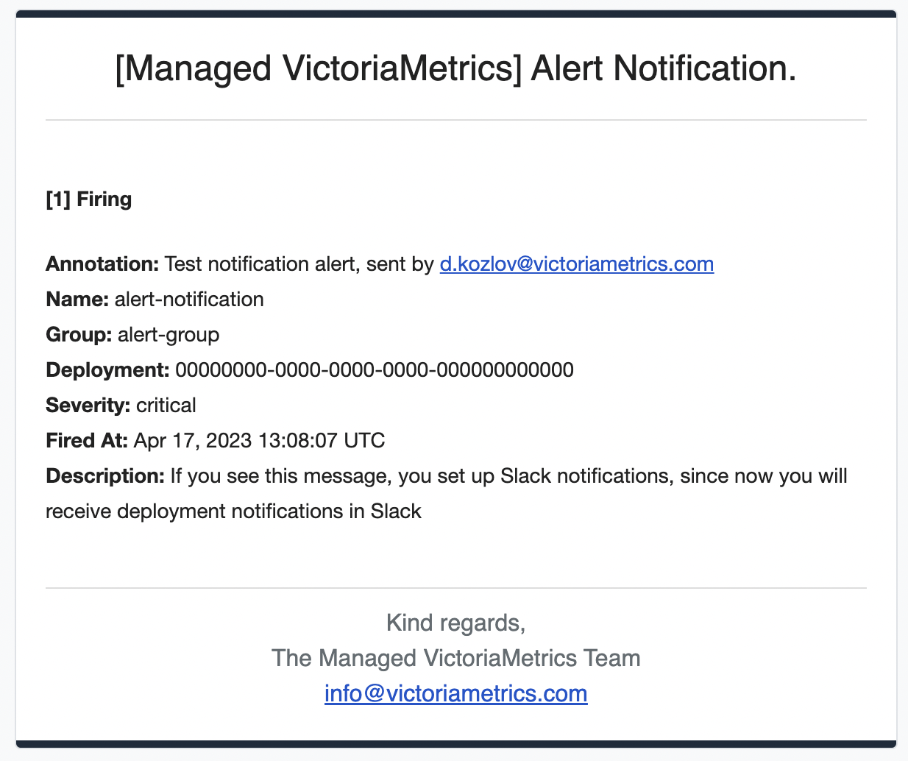Screen dimensions: 908x761
Task: Click the alert-group value text
Action: (x=169, y=334)
